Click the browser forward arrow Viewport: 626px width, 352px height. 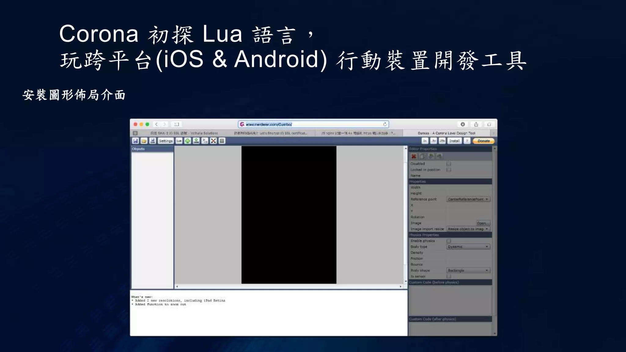click(x=164, y=124)
